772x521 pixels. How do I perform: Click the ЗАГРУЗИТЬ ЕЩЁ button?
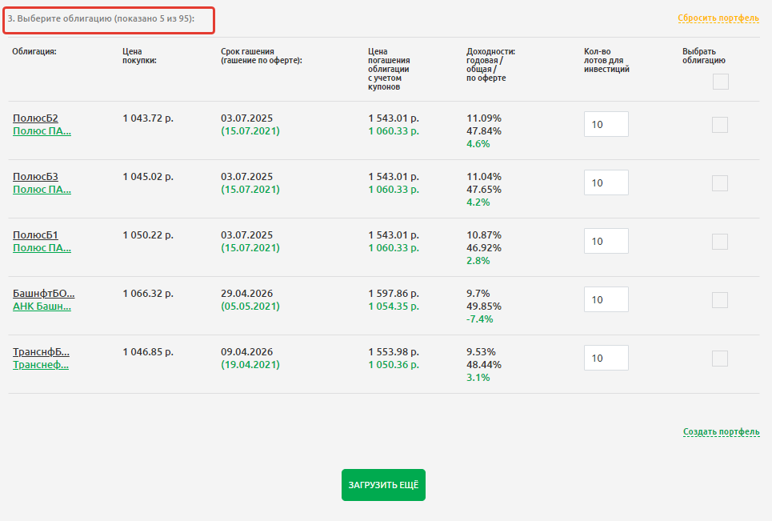pyautogui.click(x=383, y=485)
